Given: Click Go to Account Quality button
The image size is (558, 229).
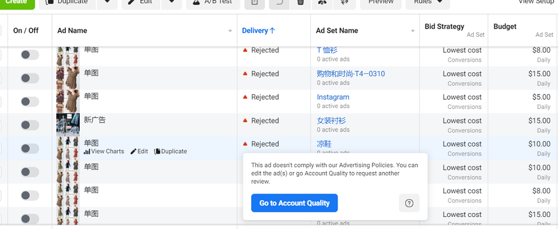Looking at the screenshot, I should 294,203.
